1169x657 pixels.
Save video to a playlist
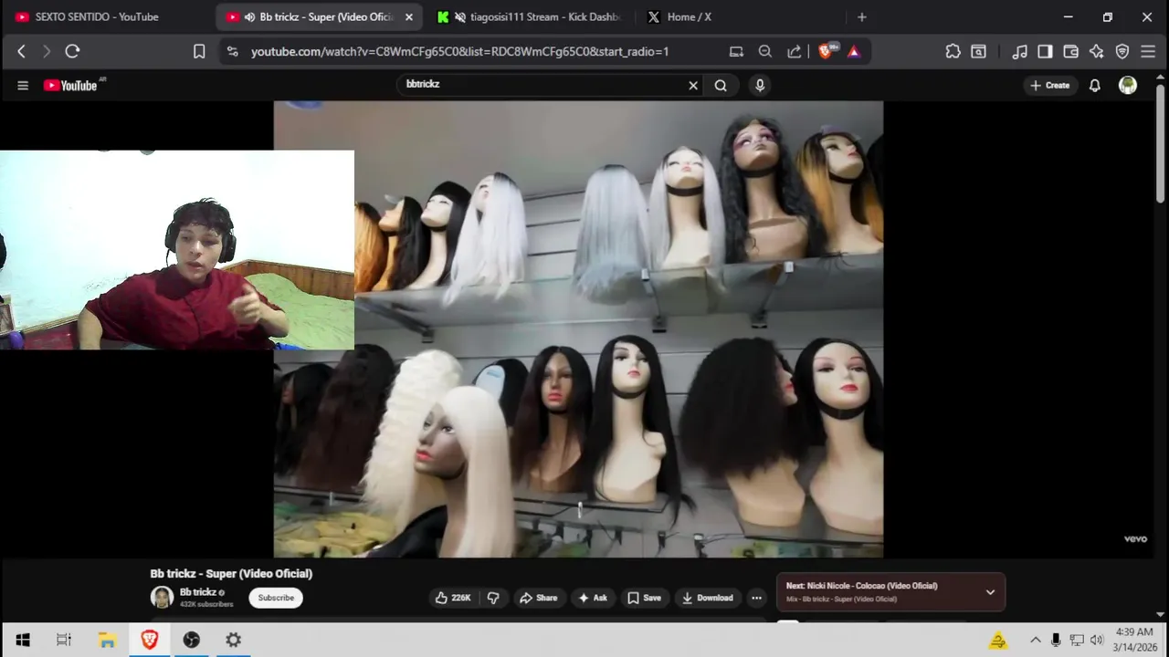point(644,598)
